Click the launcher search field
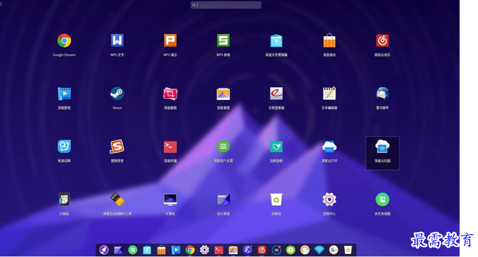478x257 pixels. tap(226, 5)
